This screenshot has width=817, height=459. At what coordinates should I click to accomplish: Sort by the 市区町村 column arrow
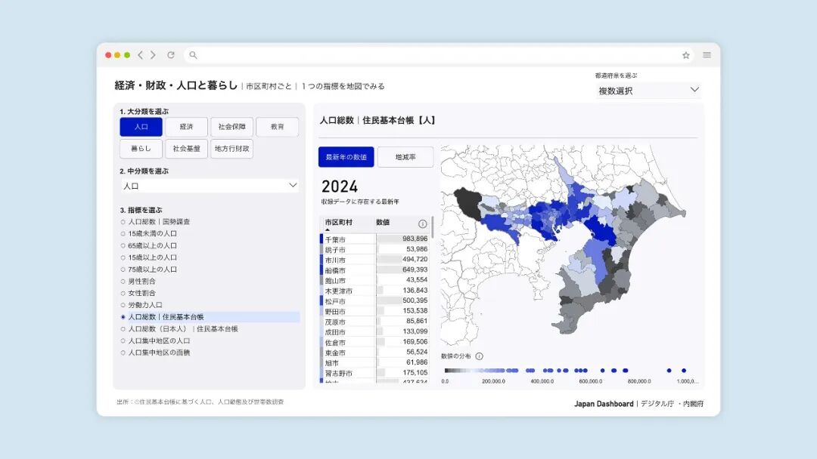[x=328, y=229]
